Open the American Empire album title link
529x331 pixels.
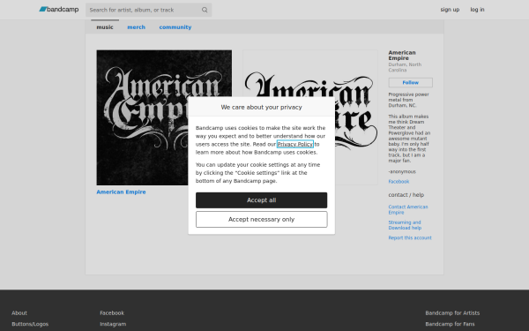121,192
